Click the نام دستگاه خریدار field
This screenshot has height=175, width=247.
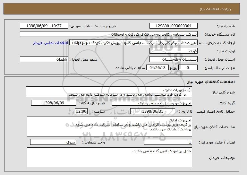click(x=109, y=34)
